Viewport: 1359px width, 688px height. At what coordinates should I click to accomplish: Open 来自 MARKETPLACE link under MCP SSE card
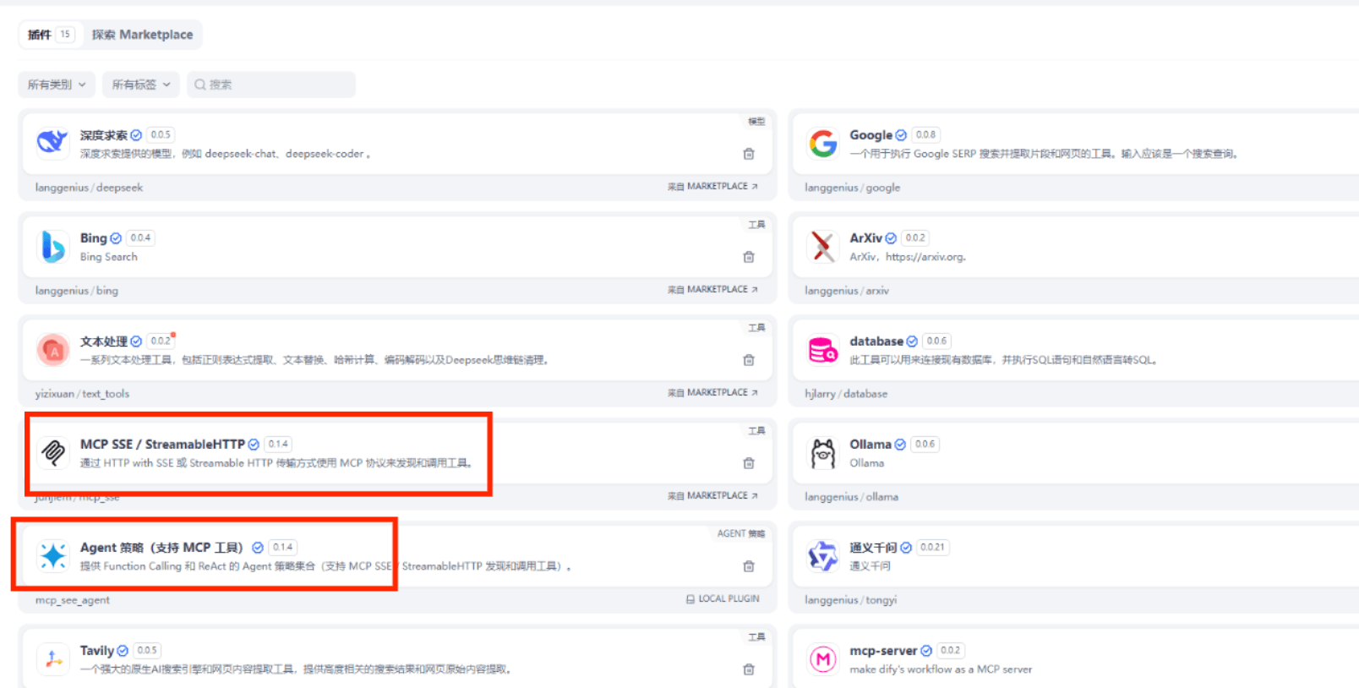712,496
